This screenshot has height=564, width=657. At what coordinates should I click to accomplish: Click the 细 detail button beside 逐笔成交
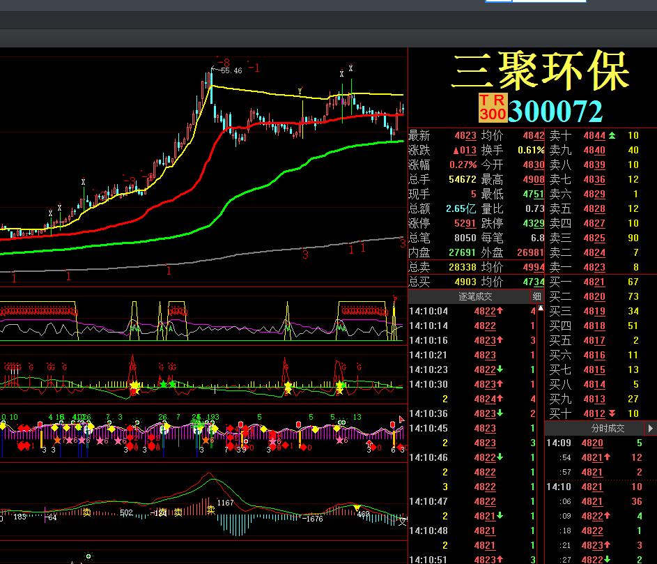point(536,297)
